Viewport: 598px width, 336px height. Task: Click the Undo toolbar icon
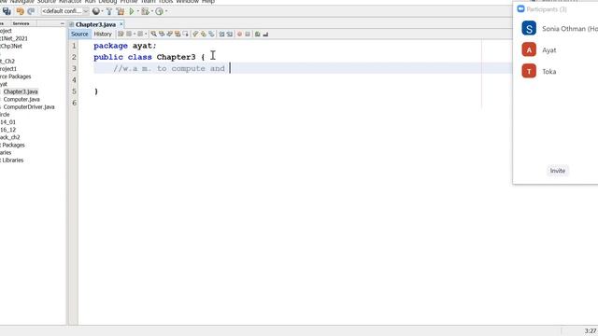pos(21,11)
